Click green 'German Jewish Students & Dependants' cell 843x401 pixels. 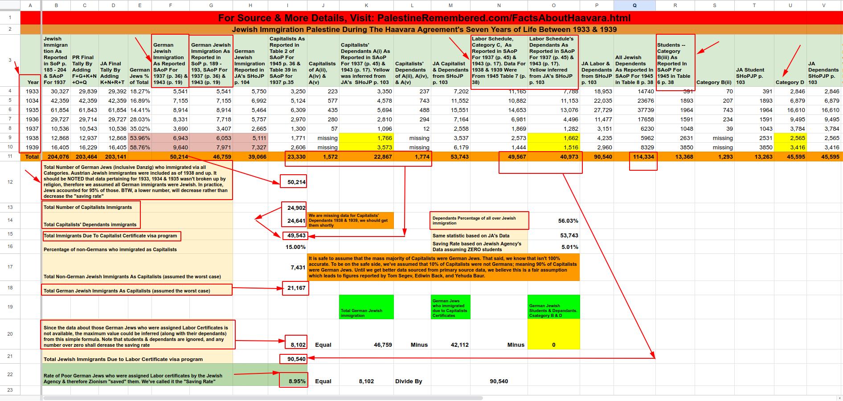[553, 307]
